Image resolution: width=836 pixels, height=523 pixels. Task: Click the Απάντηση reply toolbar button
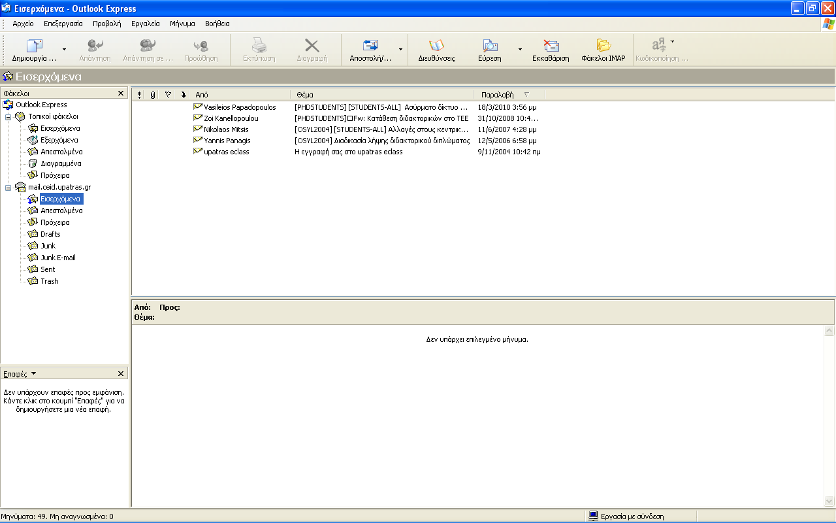95,50
